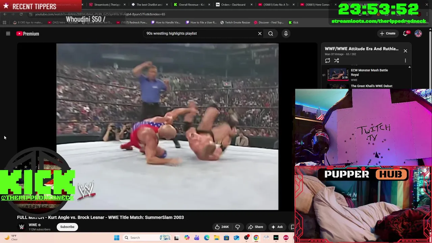The height and width of the screenshot is (243, 432).
Task: Reload the page
Action: pos(21,14)
